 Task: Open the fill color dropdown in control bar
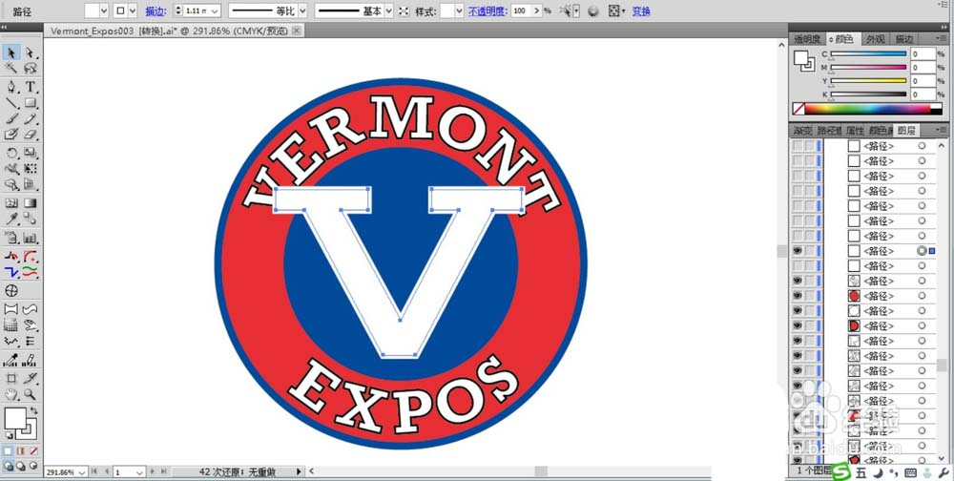103,10
